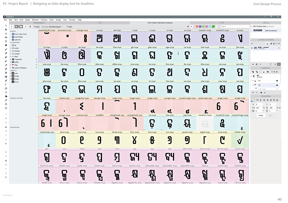Expand the Mark category

[11, 57]
